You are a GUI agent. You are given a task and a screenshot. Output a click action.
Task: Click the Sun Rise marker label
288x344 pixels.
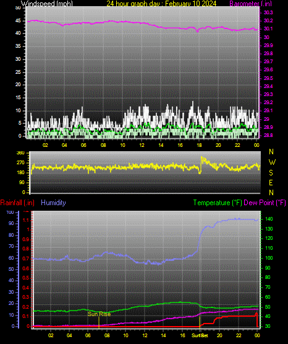click(100, 314)
